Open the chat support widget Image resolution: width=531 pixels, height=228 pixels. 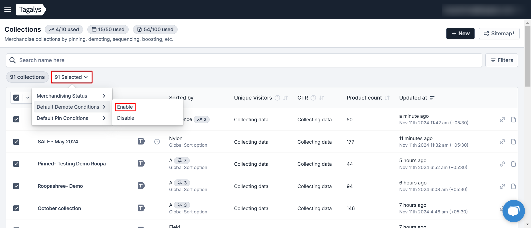[514, 211]
